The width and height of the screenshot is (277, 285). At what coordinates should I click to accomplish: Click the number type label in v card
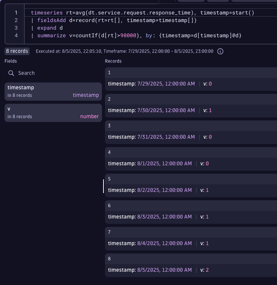89,116
